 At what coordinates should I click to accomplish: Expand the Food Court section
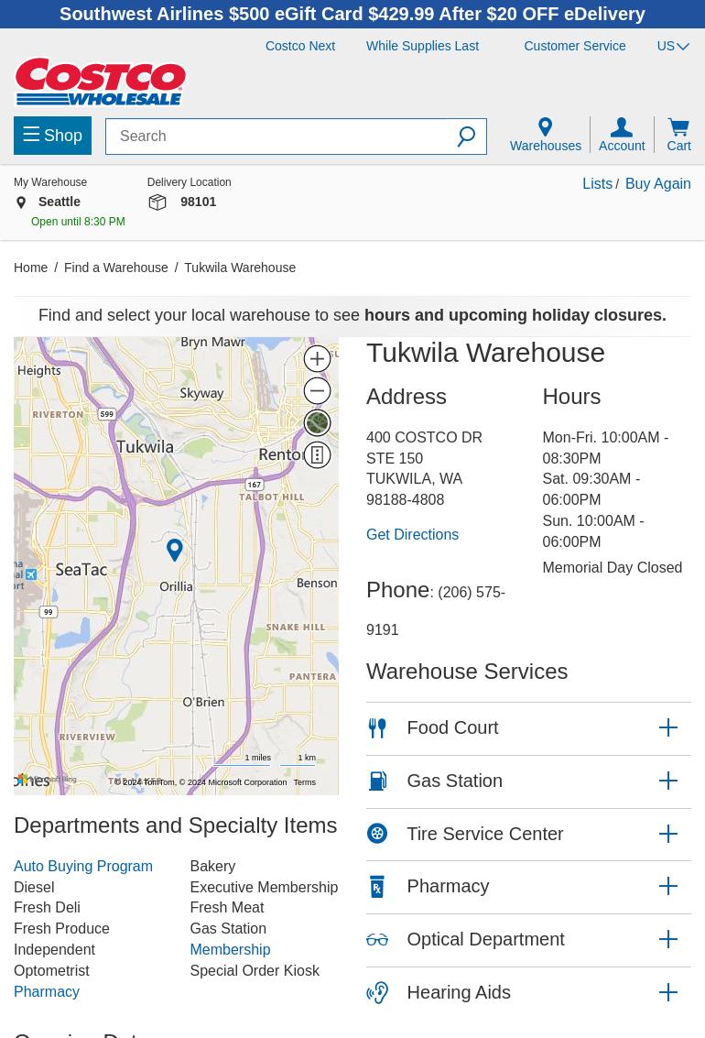coord(667,727)
